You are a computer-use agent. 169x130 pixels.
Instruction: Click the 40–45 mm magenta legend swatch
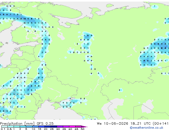pyautogui.click(x=72, y=127)
